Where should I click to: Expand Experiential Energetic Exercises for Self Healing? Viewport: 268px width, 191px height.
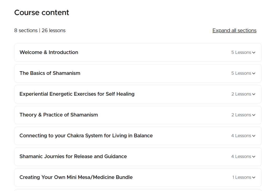coord(77,94)
